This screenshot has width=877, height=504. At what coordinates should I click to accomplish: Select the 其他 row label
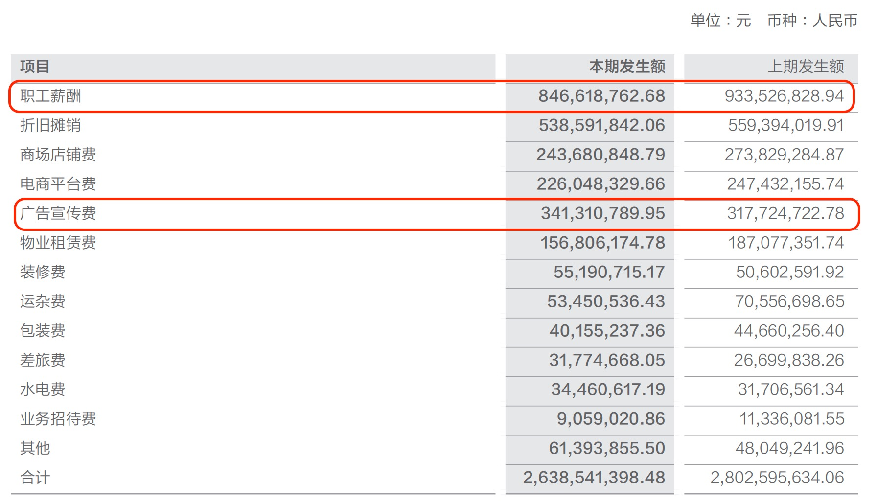tap(35, 448)
